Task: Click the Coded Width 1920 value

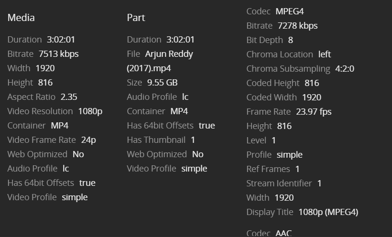Action: click(312, 97)
